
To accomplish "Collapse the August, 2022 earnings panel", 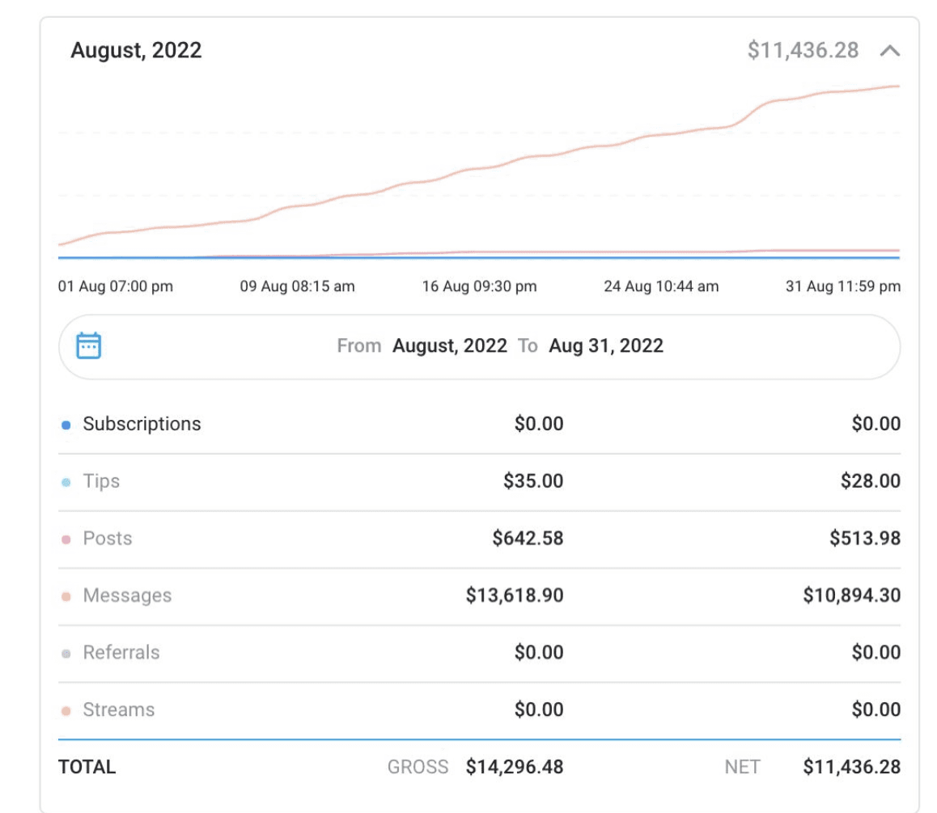I will click(x=889, y=51).
